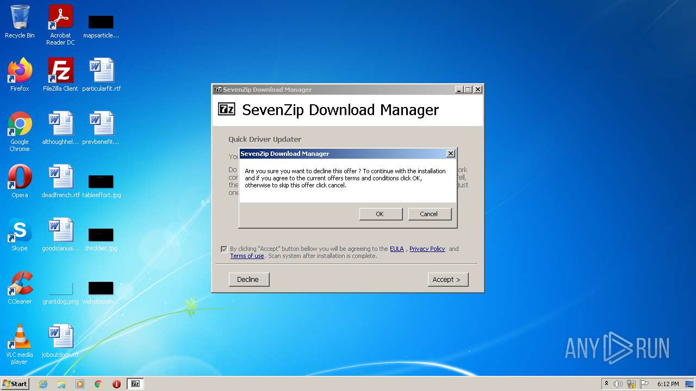Click Chrome icon in taskbar

click(x=98, y=384)
